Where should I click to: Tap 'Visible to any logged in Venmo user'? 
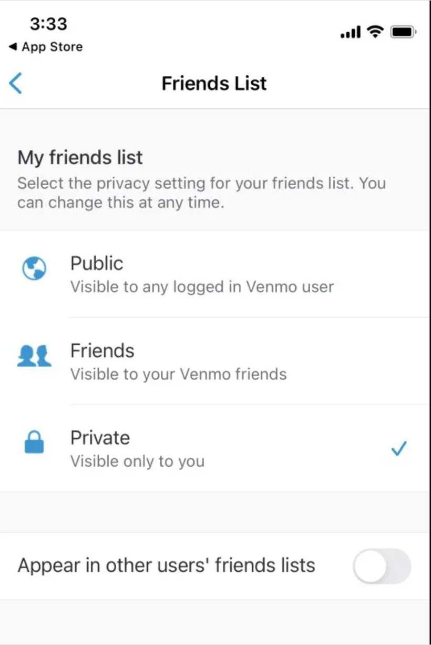coord(202,287)
